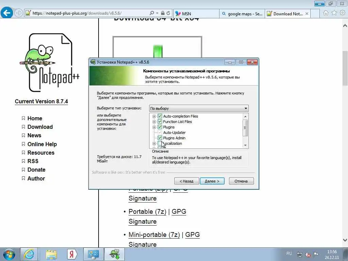This screenshot has width=348, height=261.
Task: Click the page scroll up arrow
Action: (x=345, y=26)
